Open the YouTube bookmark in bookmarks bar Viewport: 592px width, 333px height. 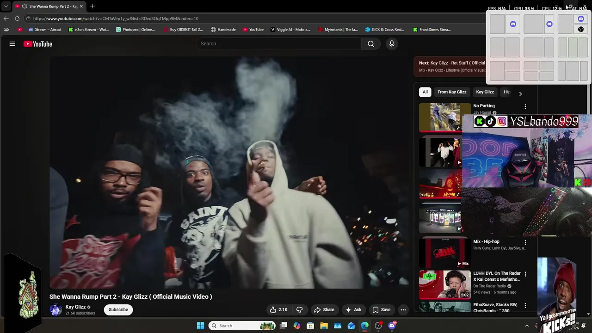pos(253,30)
